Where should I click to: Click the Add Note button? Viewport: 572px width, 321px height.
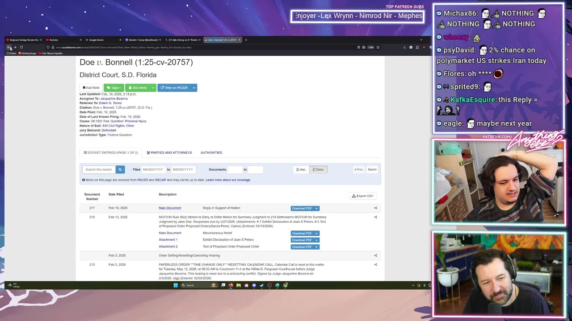pyautogui.click(x=91, y=88)
